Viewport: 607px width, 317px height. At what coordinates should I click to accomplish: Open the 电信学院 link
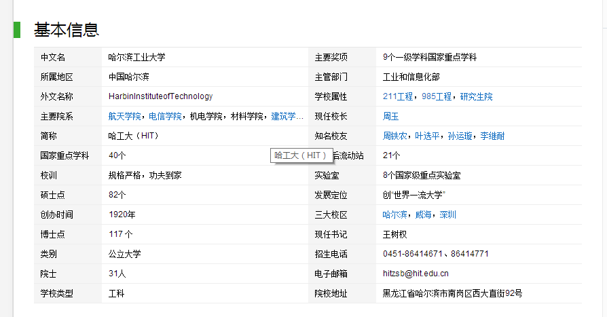165,116
